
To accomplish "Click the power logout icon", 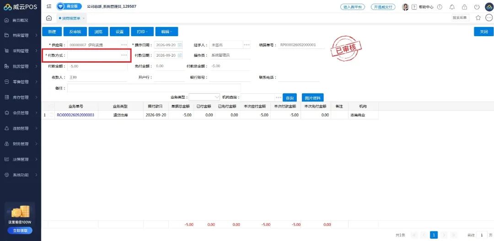I will tap(476, 7).
